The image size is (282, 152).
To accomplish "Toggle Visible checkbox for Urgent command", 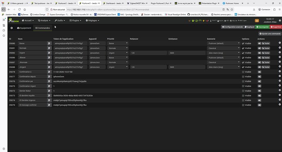I will 243,53.
